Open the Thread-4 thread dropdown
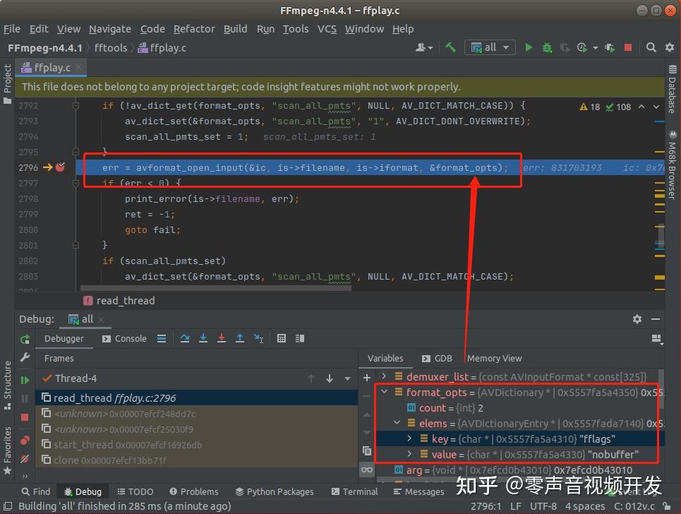Screen dimensions: 681x514 pyautogui.click(x=347, y=378)
